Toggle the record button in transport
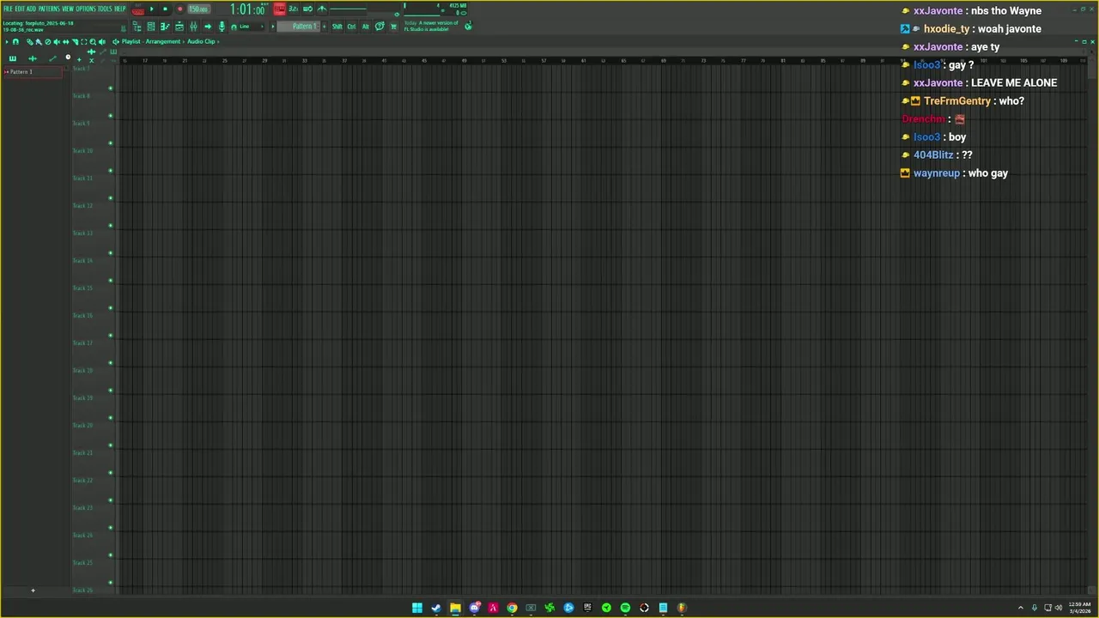This screenshot has width=1099, height=618. [x=179, y=9]
